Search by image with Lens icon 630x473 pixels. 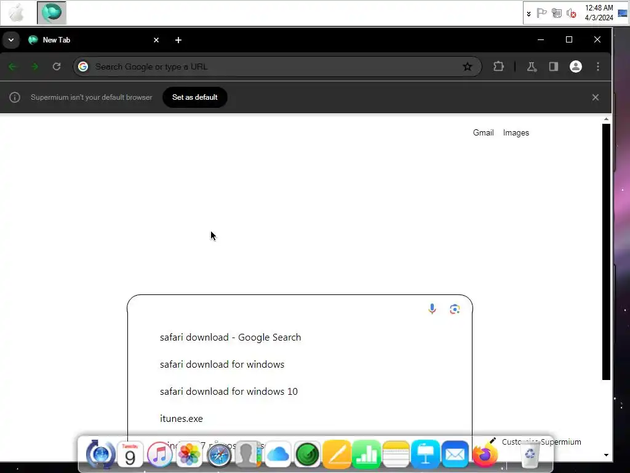[455, 309]
